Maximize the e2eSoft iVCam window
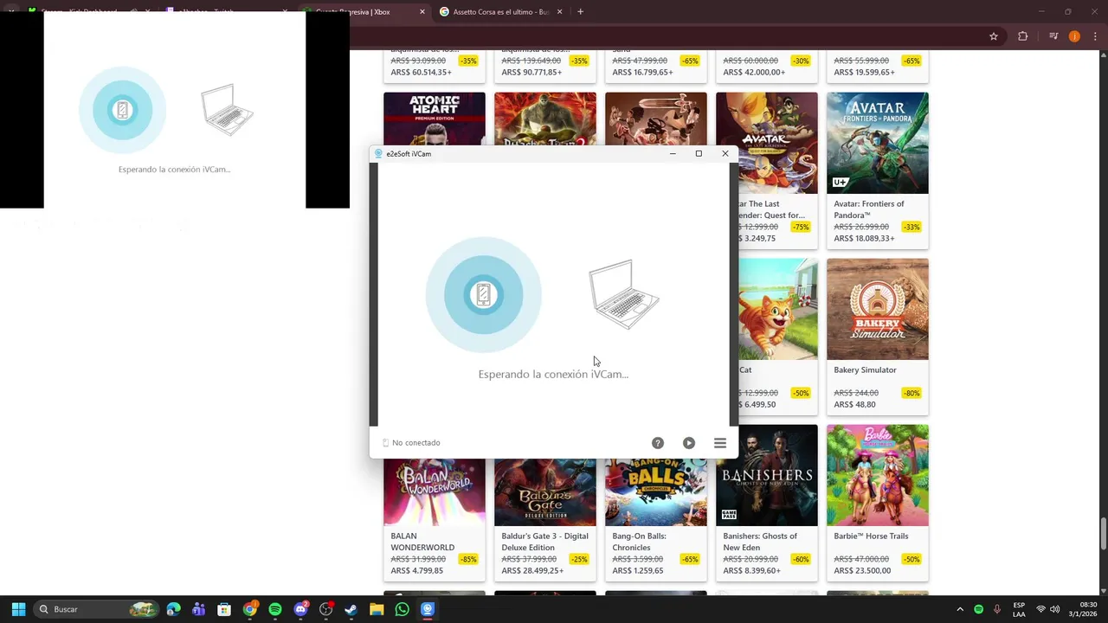Screen dimensions: 1108x623 coord(699,154)
